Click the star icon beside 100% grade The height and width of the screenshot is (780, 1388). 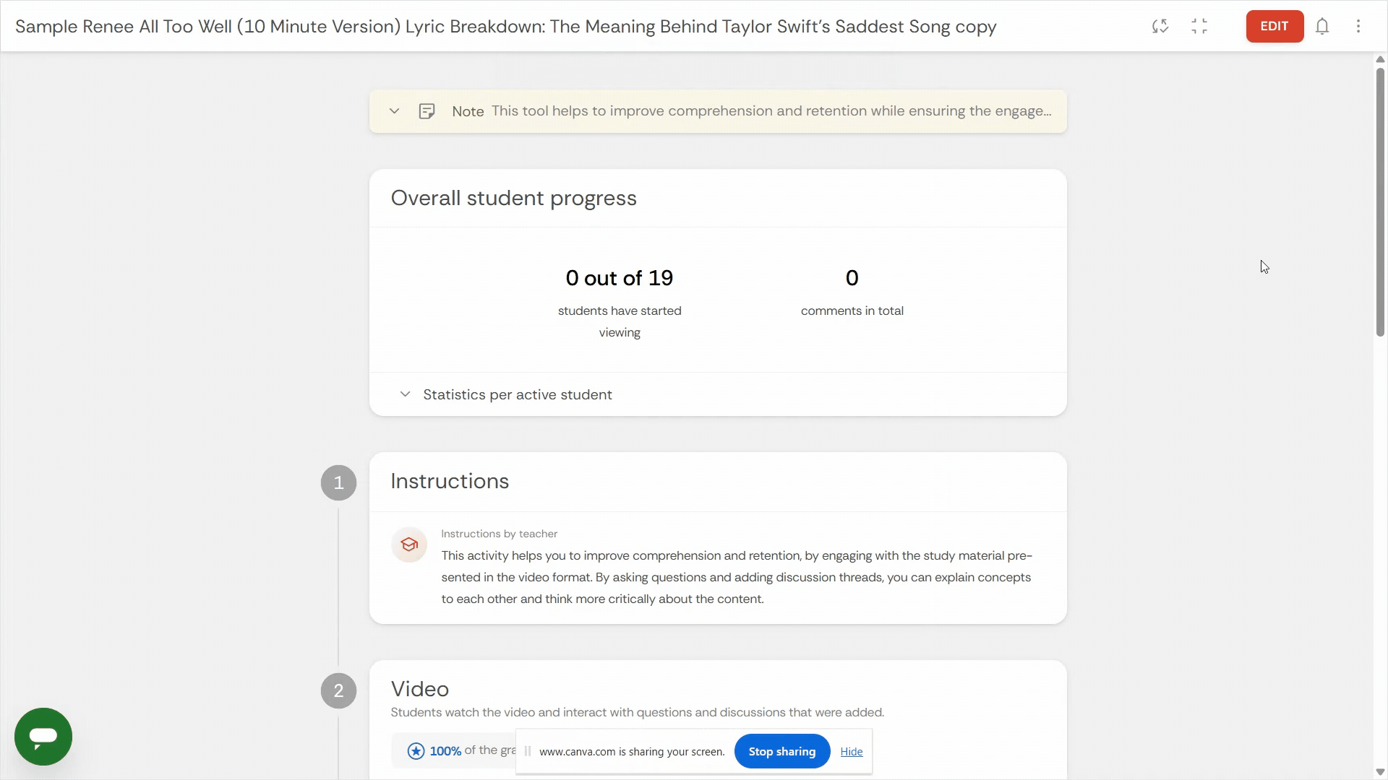coord(416,751)
